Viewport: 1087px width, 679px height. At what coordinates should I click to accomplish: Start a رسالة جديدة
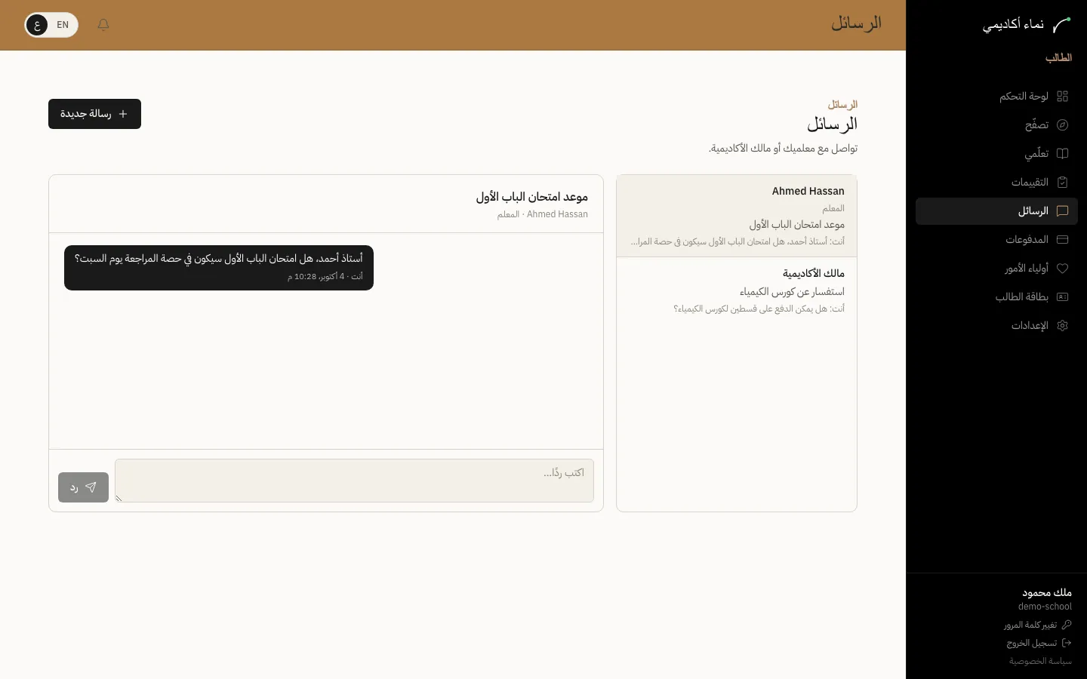click(94, 114)
